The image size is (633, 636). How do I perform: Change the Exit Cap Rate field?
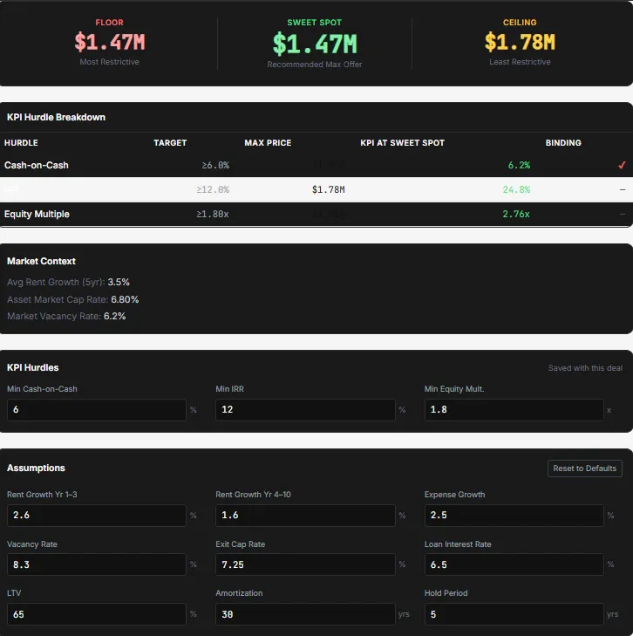tap(305, 564)
